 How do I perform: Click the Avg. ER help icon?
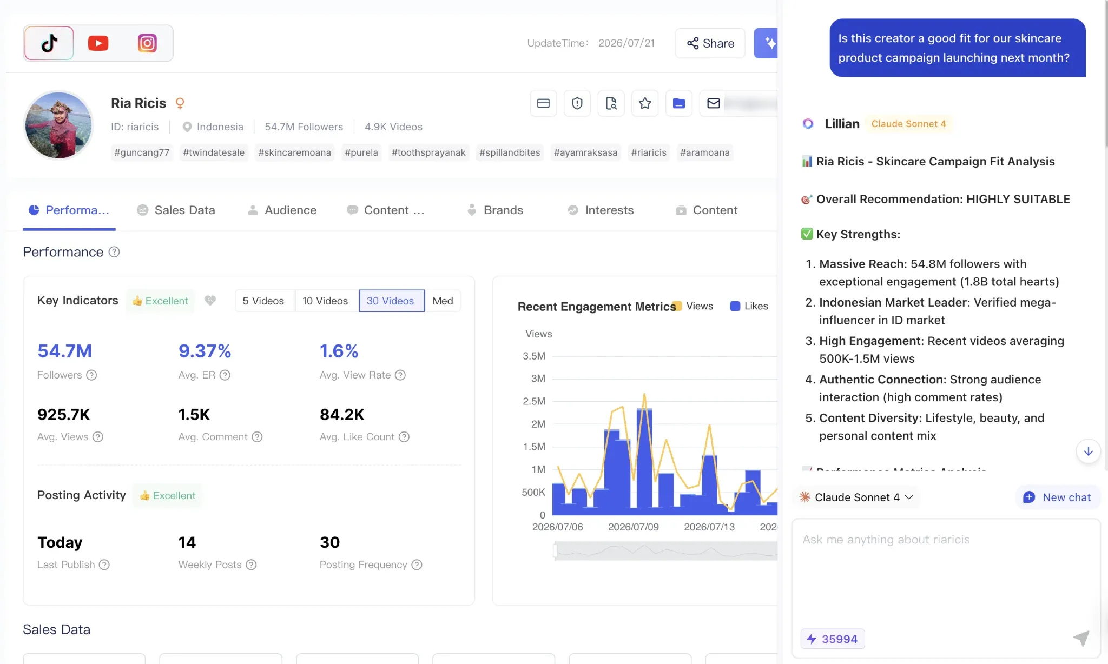click(x=225, y=375)
